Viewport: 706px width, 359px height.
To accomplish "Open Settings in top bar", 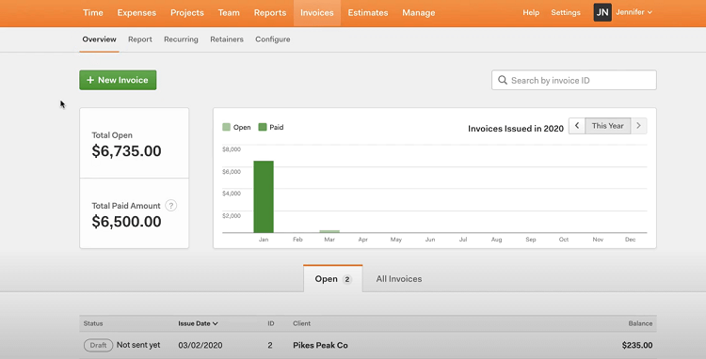I will [x=566, y=12].
